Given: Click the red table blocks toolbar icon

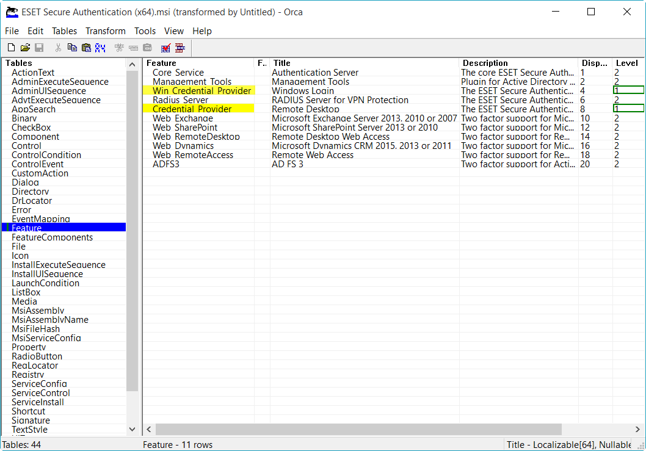Looking at the screenshot, I should pyautogui.click(x=180, y=48).
